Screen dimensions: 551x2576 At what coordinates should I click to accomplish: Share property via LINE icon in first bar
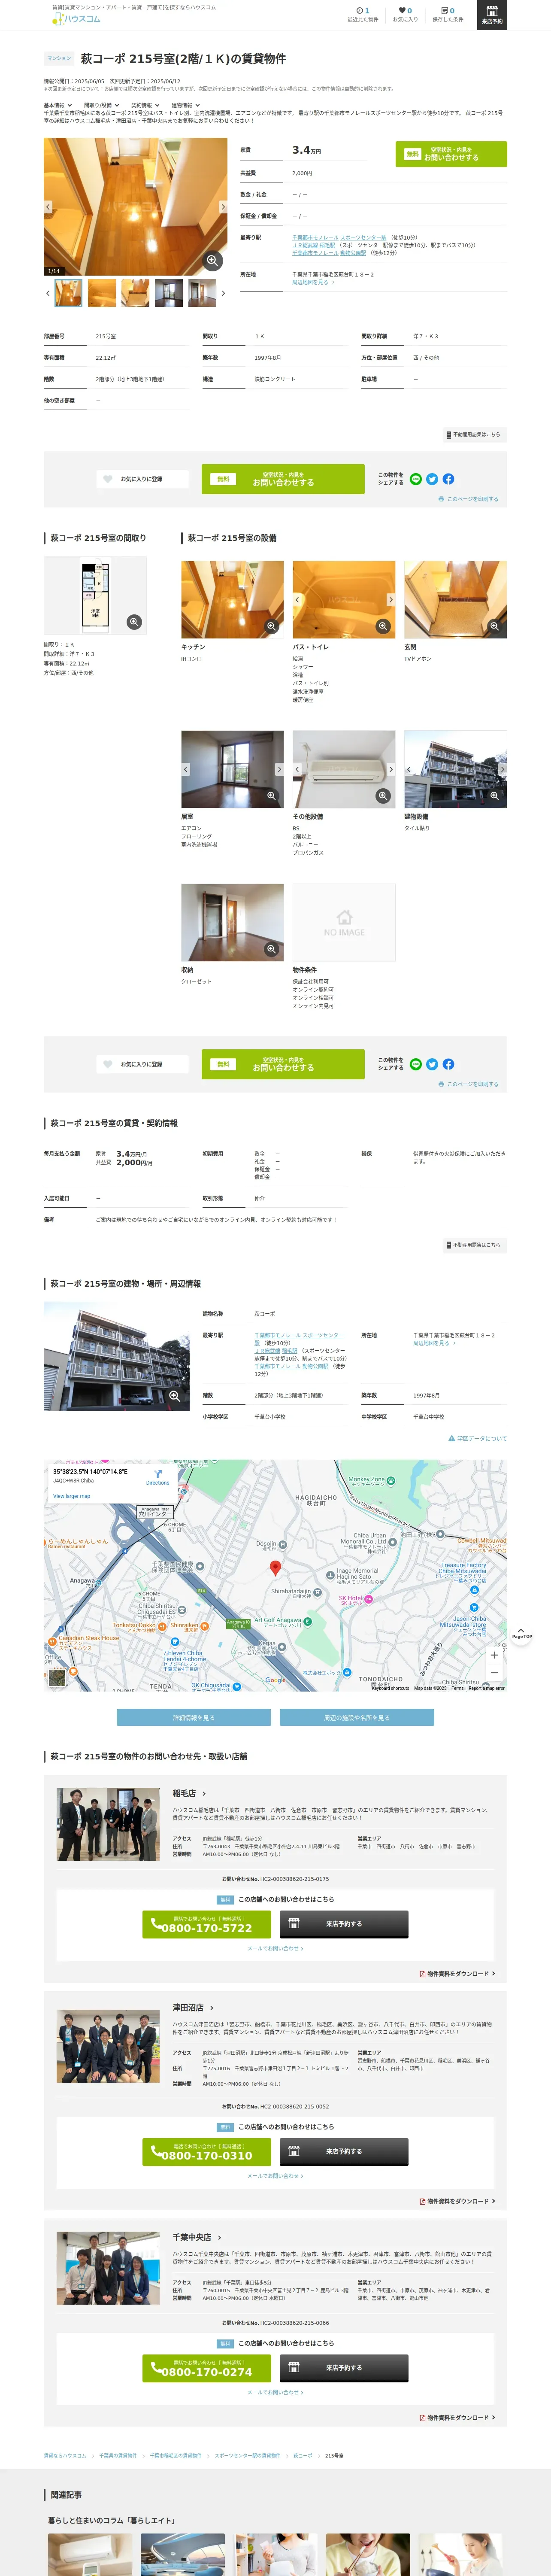coord(416,479)
